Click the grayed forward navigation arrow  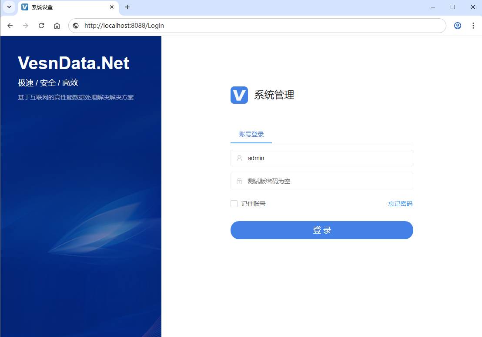pos(26,26)
